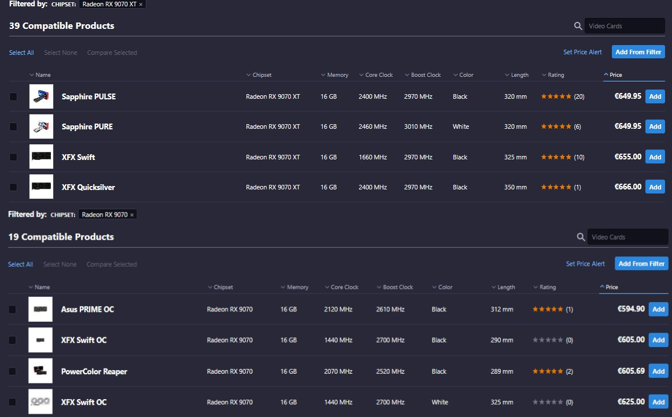Click the XFX Quicksilver star rating
The image size is (672, 417).
(556, 187)
